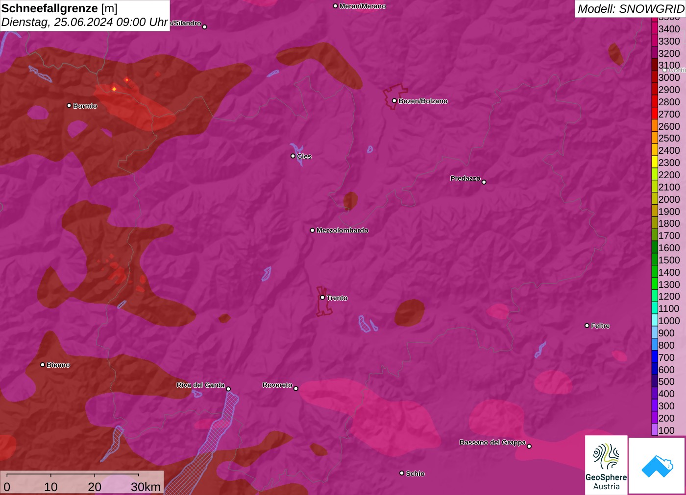
Task: Click the Trento city marker dot
Action: [322, 297]
